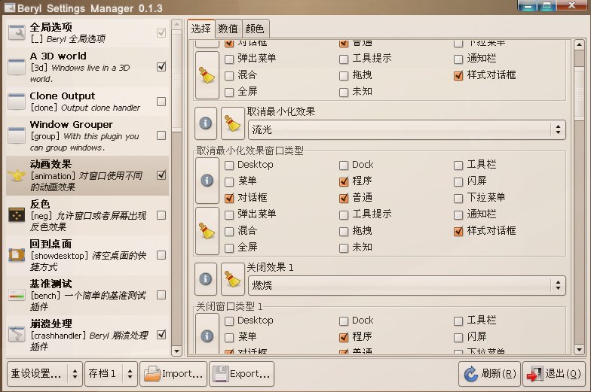Click the Beryl icon in title bar

(x=9, y=8)
